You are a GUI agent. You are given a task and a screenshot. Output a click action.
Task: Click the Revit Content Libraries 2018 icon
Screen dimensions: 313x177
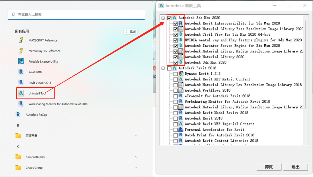click(x=181, y=141)
